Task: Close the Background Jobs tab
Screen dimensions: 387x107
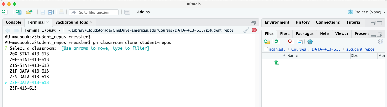Action: pyautogui.click(x=91, y=23)
